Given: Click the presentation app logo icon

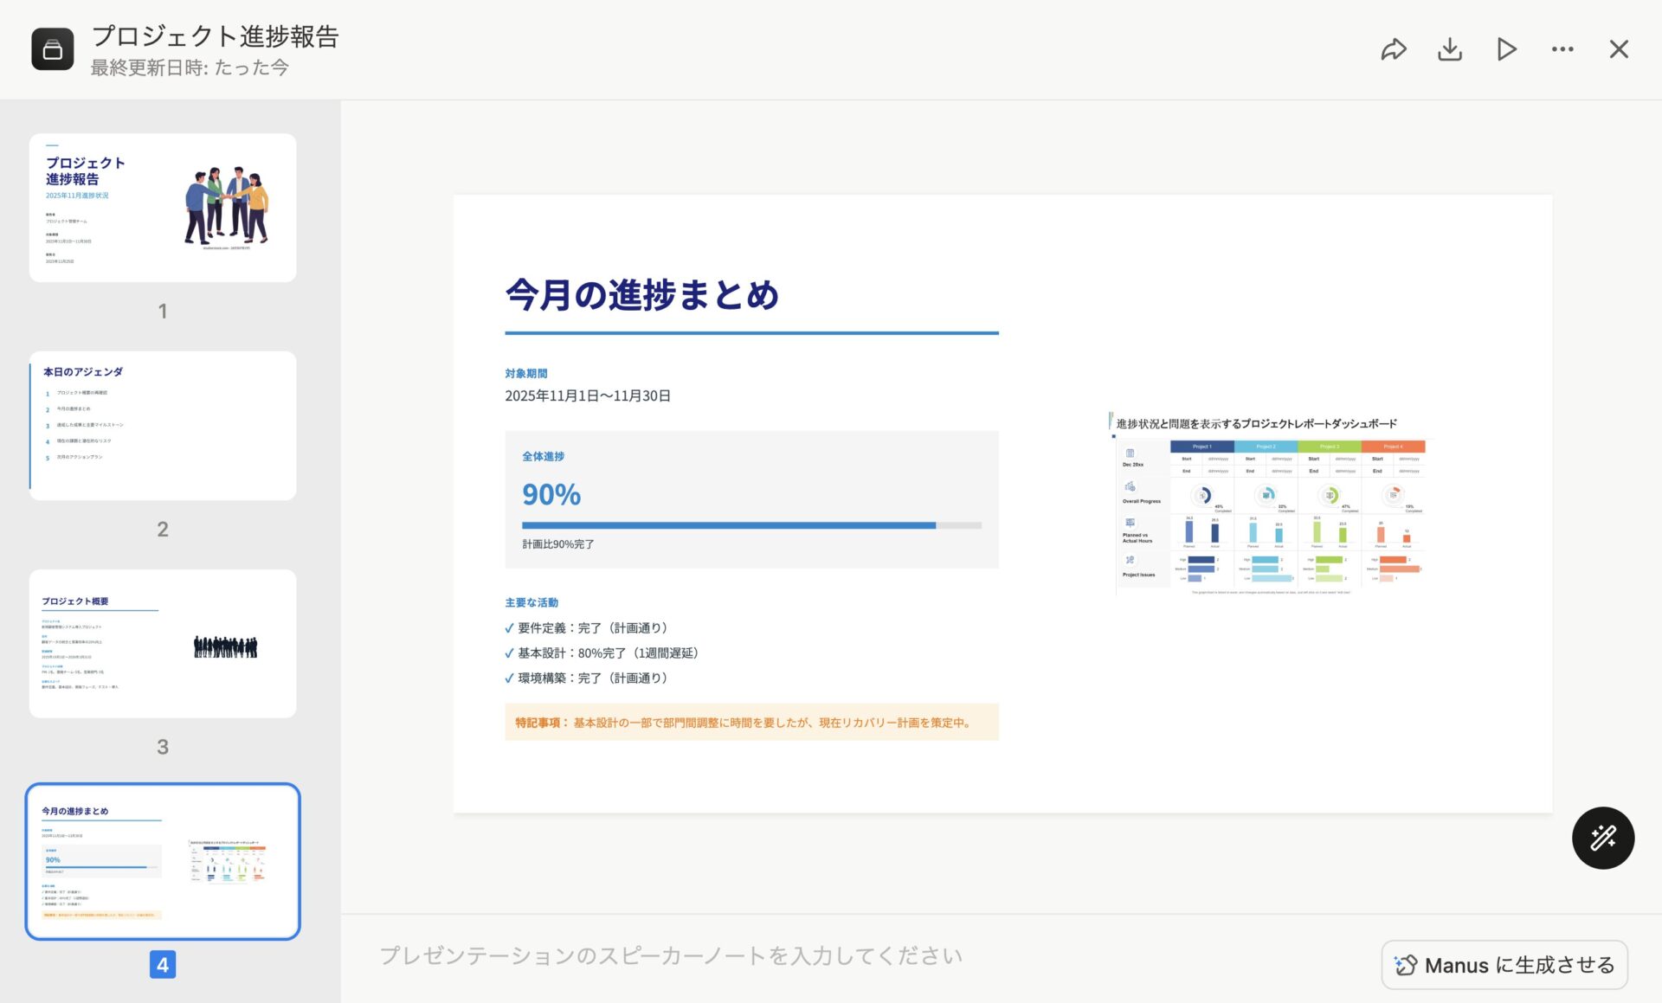Looking at the screenshot, I should tap(53, 49).
